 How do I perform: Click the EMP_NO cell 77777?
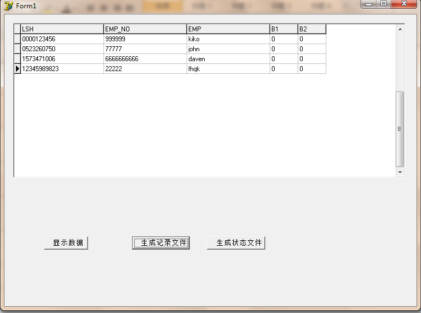pyautogui.click(x=145, y=49)
